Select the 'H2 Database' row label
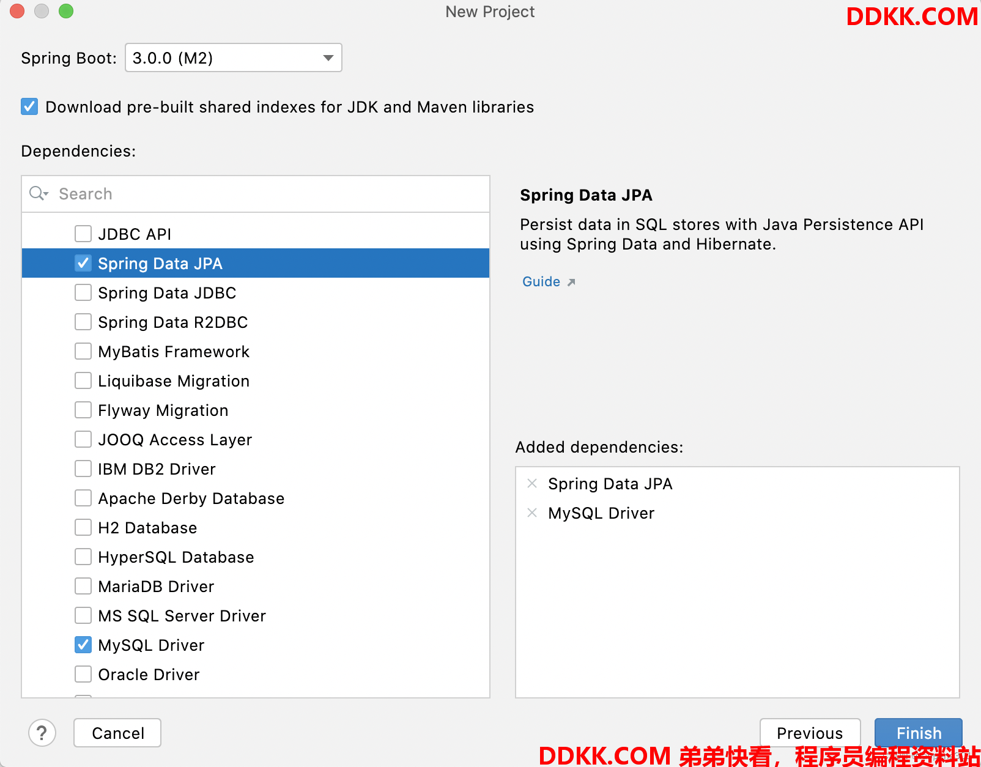Screen dimensions: 981x767 pos(147,528)
